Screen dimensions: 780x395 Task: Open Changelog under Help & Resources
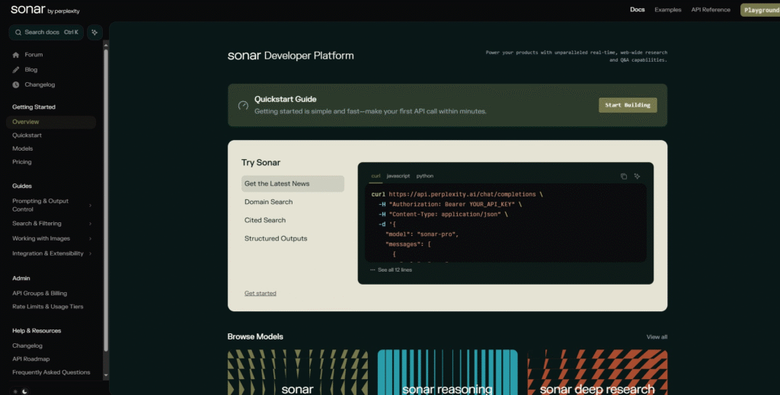(x=27, y=346)
